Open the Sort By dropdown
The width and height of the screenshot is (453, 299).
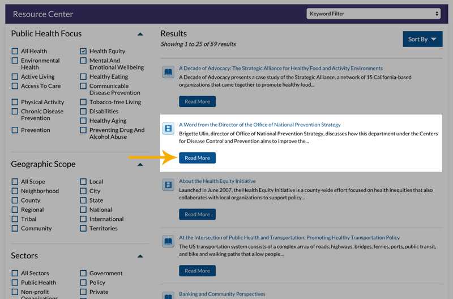click(x=422, y=39)
